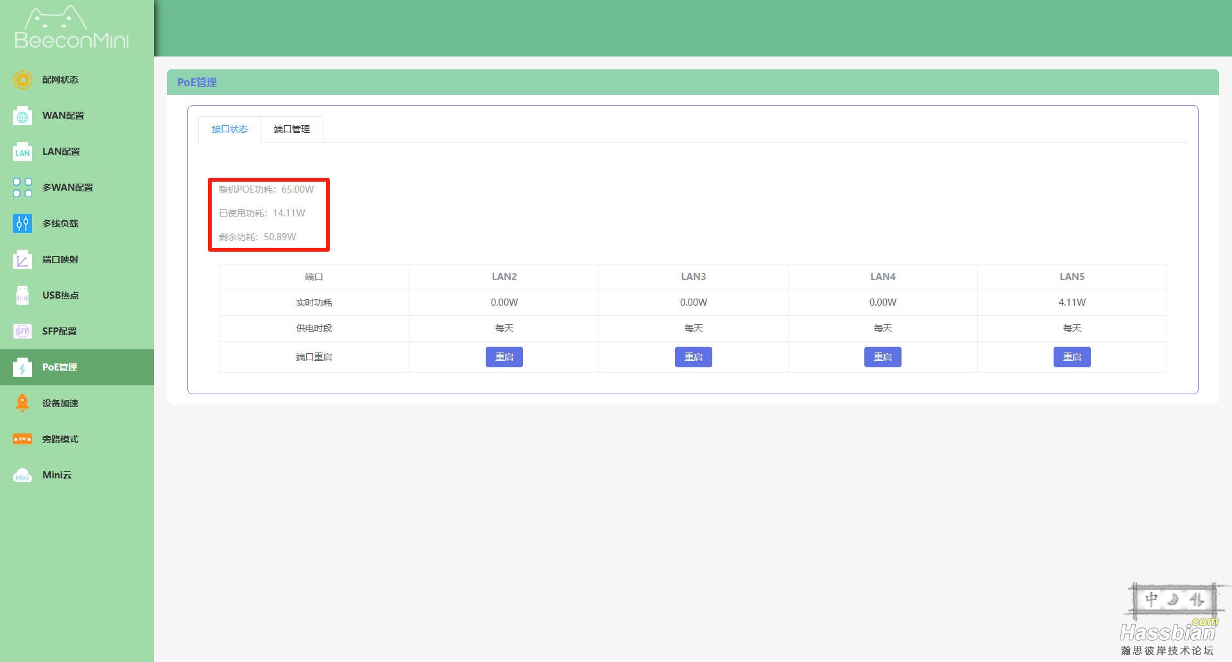
Task: Click the 每天 schedule cell for LAN4
Action: tap(883, 328)
